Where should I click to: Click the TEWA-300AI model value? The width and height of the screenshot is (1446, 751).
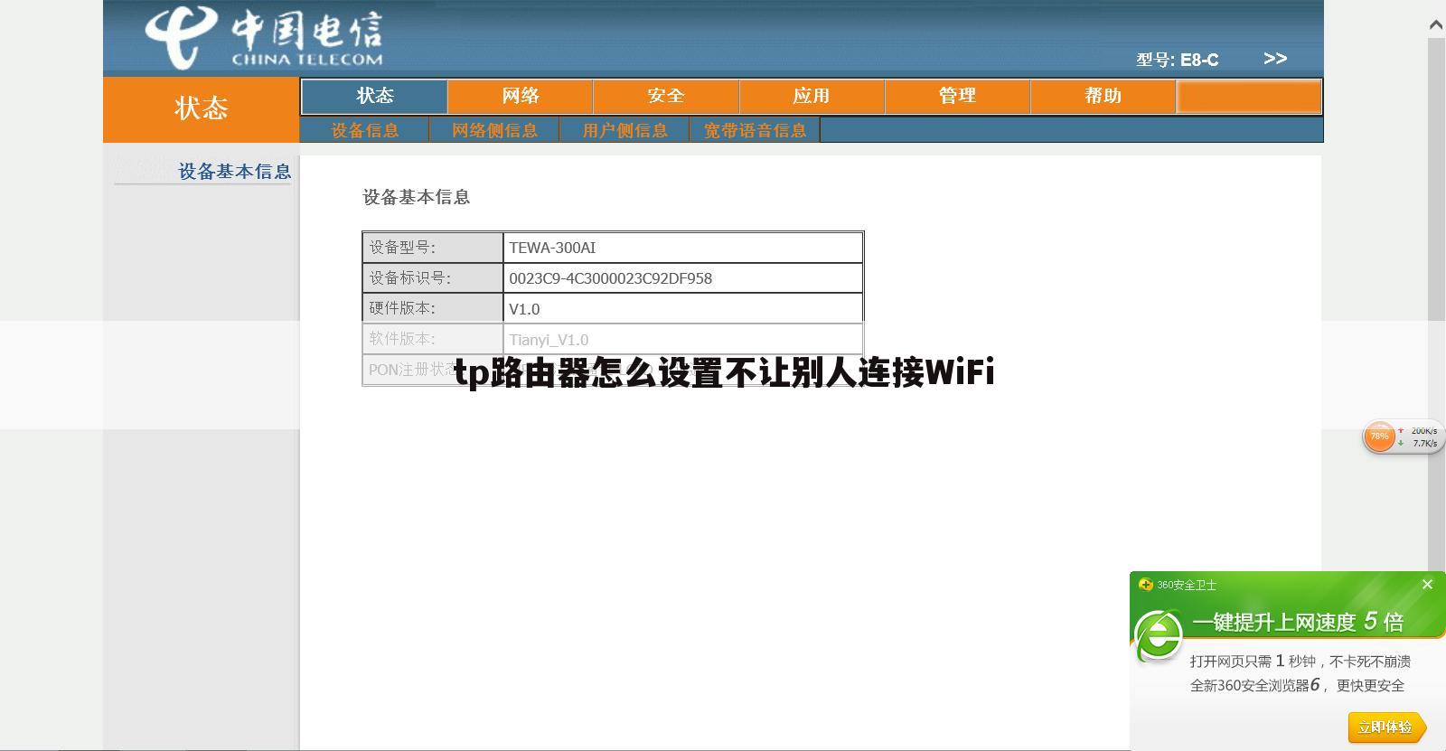coord(552,248)
